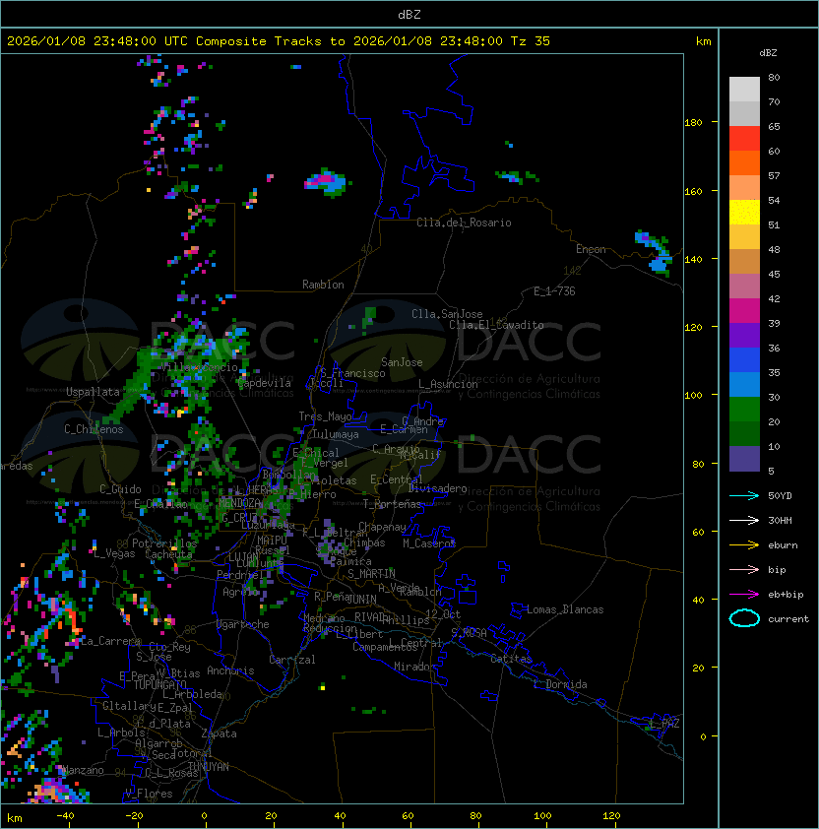Click the 'L_Asuncion' place label
The image size is (819, 829).
[448, 384]
